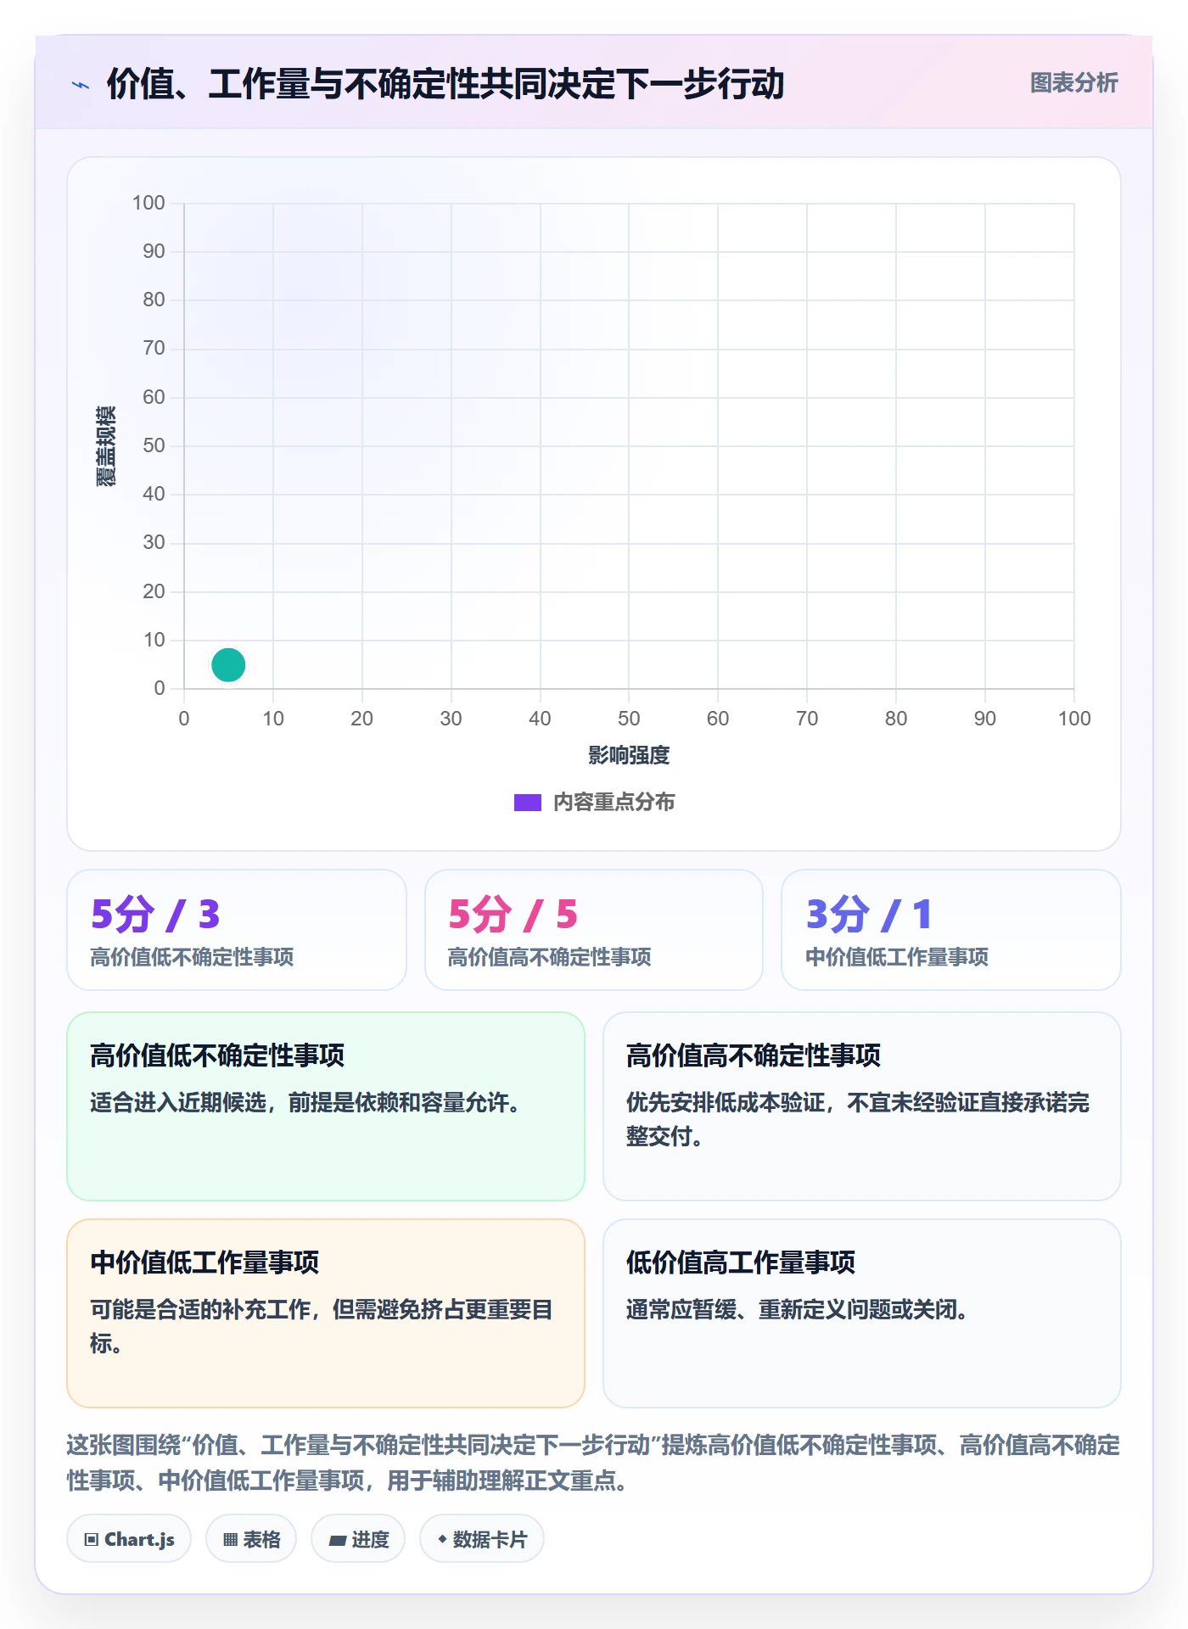Open the 5分 / 3 stat card
Image resolution: width=1188 pixels, height=1629 pixels.
(x=237, y=930)
